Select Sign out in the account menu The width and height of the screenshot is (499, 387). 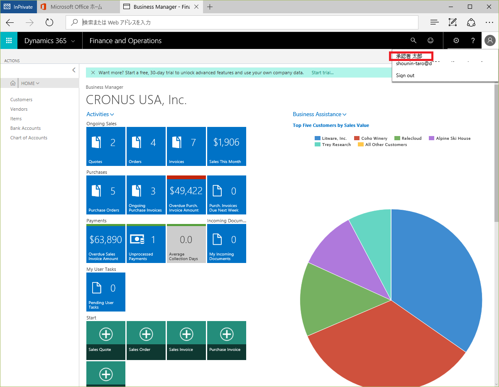pos(405,75)
